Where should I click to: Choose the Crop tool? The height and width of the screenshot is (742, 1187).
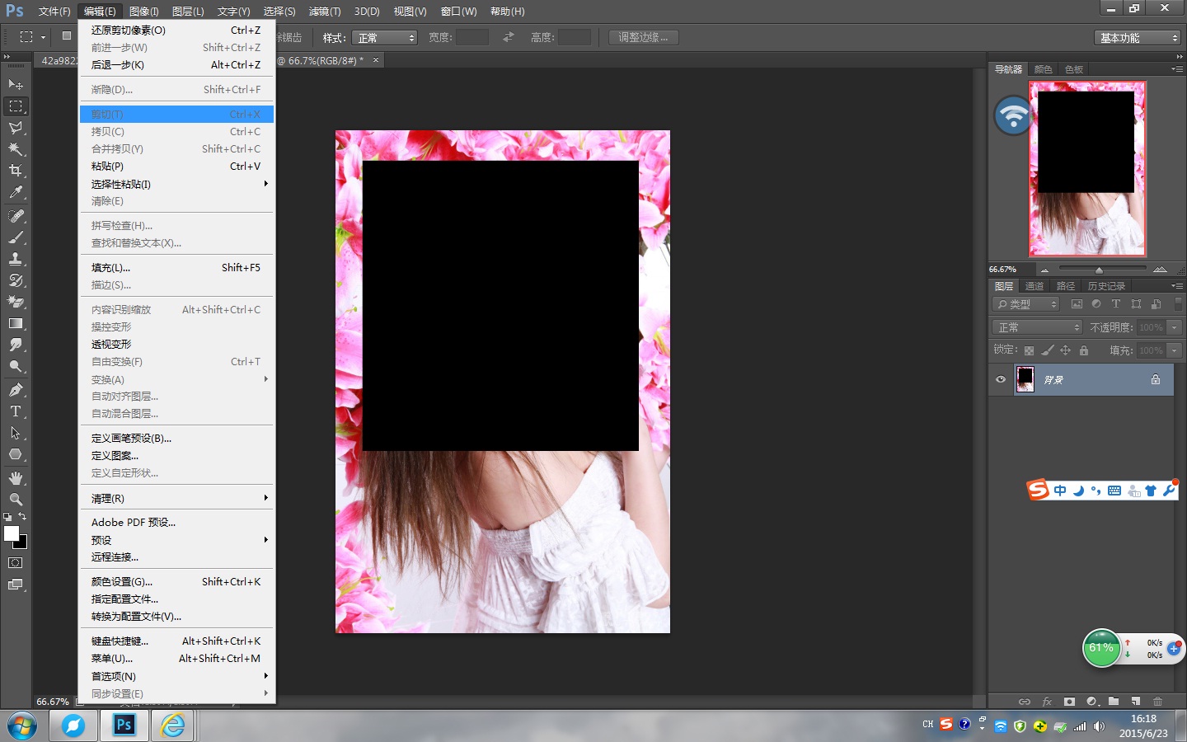pyautogui.click(x=16, y=171)
